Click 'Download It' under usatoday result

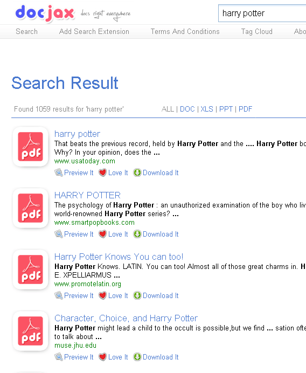coord(161,172)
